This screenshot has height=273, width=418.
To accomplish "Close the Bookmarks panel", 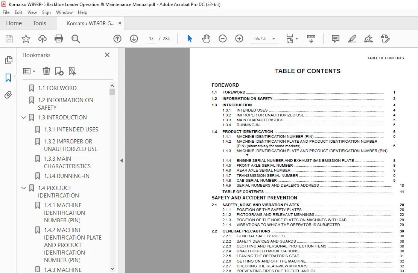I will pyautogui.click(x=107, y=55).
